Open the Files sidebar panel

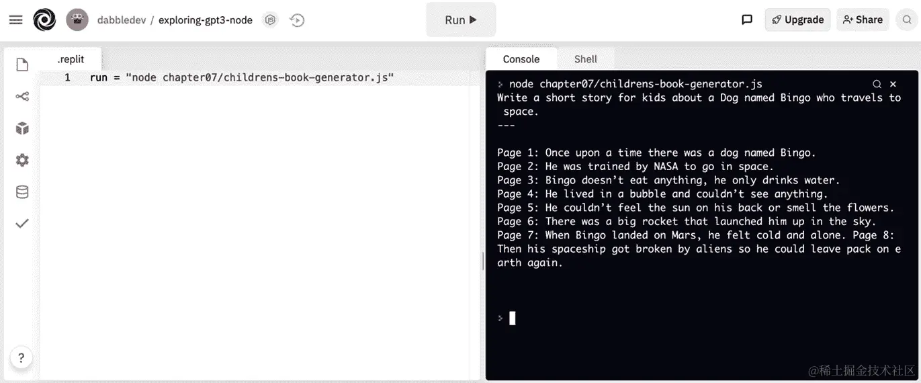coord(22,65)
